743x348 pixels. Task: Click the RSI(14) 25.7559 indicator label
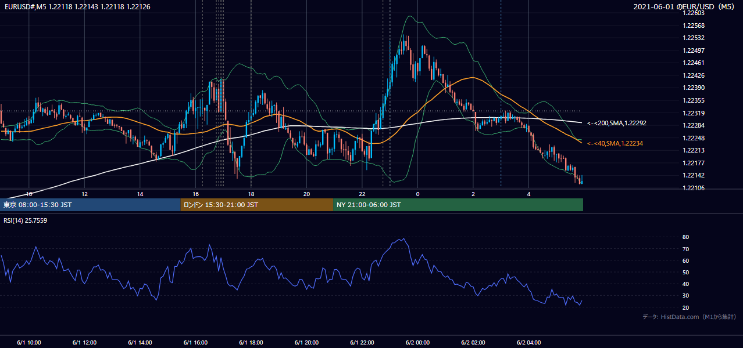[26, 220]
